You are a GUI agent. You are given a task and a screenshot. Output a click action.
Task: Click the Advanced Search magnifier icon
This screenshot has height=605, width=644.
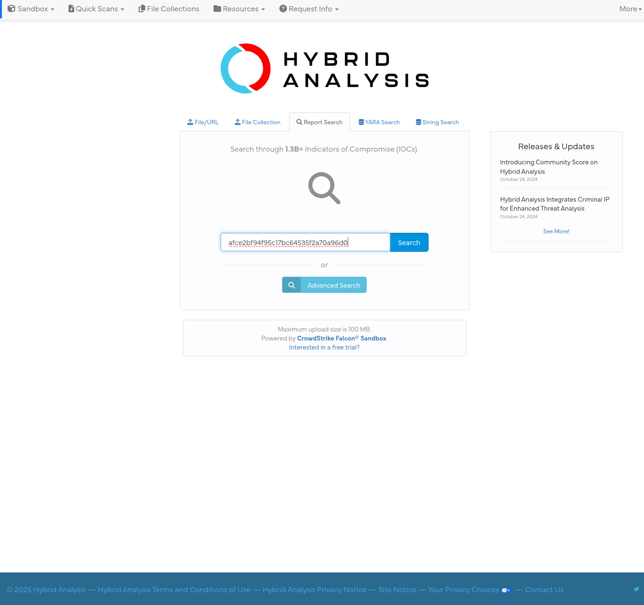click(x=292, y=285)
